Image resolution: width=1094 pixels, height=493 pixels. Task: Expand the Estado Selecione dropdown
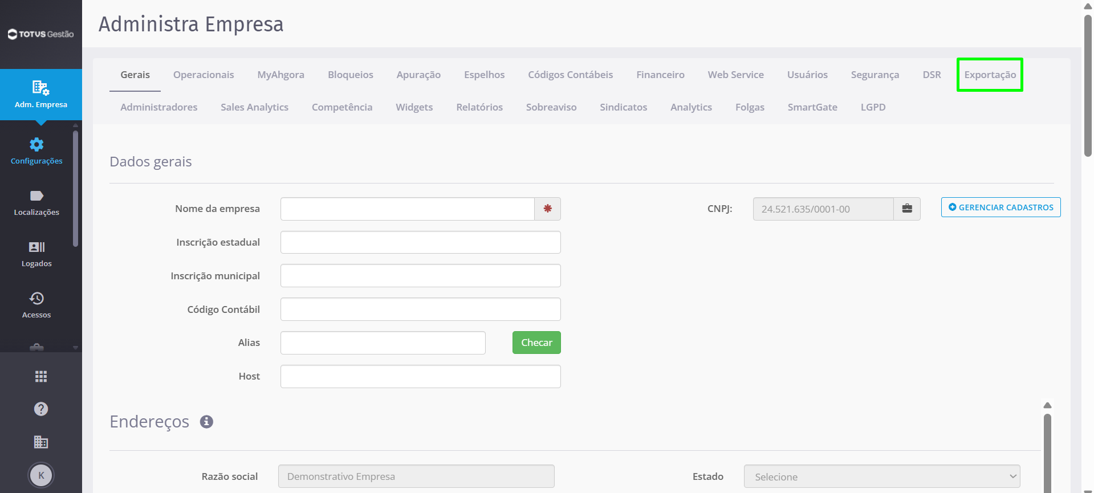[x=881, y=476]
